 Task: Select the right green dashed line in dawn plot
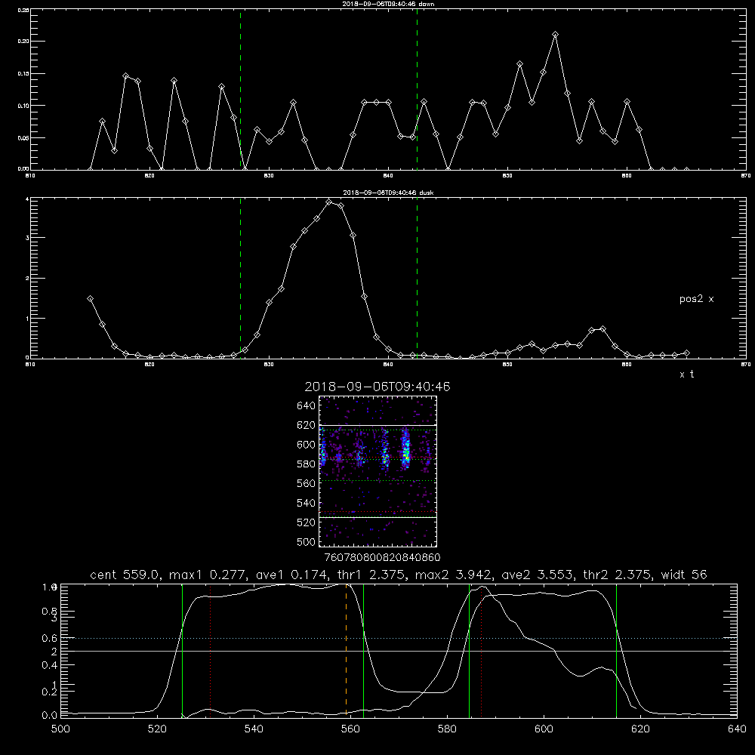coord(417,89)
